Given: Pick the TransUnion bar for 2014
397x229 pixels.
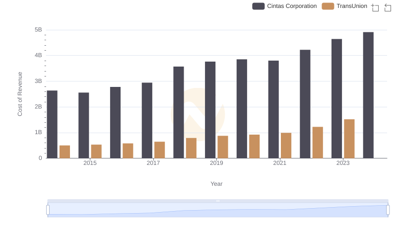Looking at the screenshot, I should [x=65, y=152].
